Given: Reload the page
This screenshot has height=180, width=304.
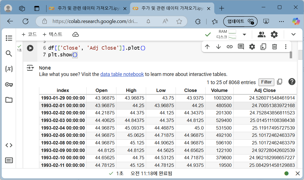Looking at the screenshot, I should [26, 21].
